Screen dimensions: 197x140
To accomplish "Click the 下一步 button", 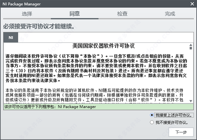I will pos(181,132).
